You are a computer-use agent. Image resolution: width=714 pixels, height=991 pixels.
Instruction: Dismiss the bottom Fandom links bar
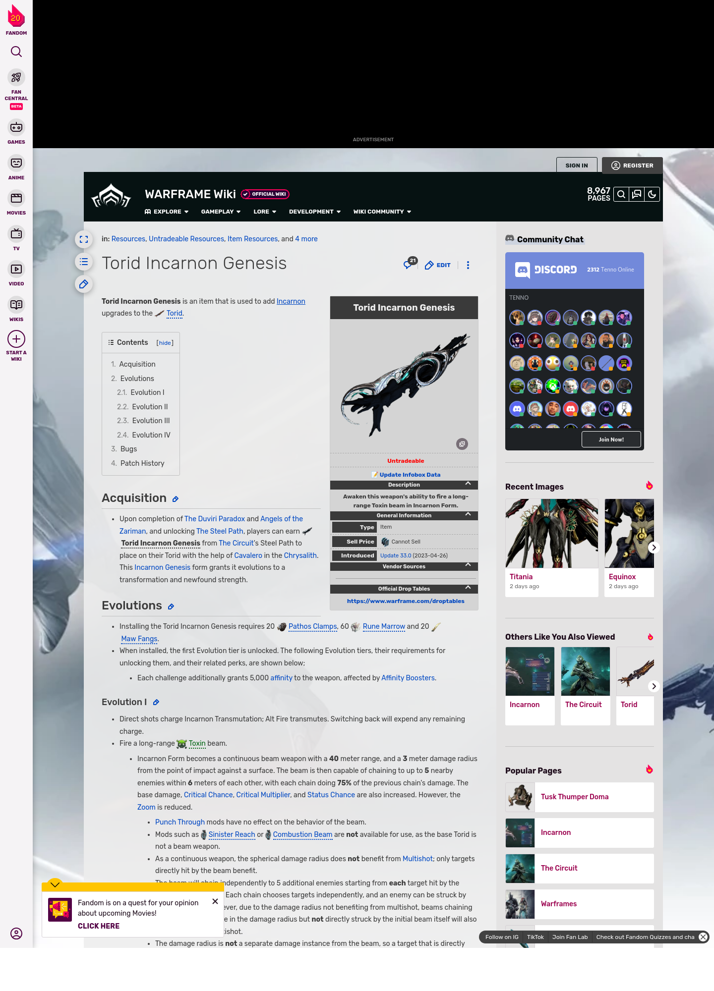click(x=703, y=937)
